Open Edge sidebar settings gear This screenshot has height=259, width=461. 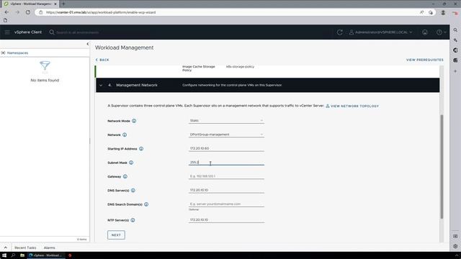tap(455, 246)
